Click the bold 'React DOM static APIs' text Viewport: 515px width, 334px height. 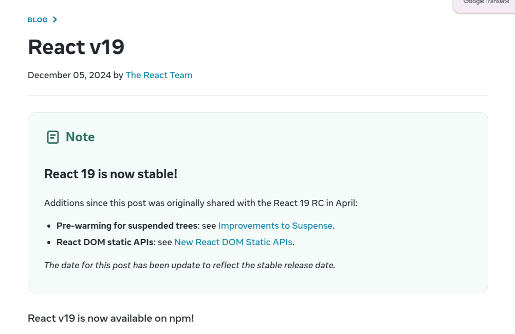click(105, 242)
